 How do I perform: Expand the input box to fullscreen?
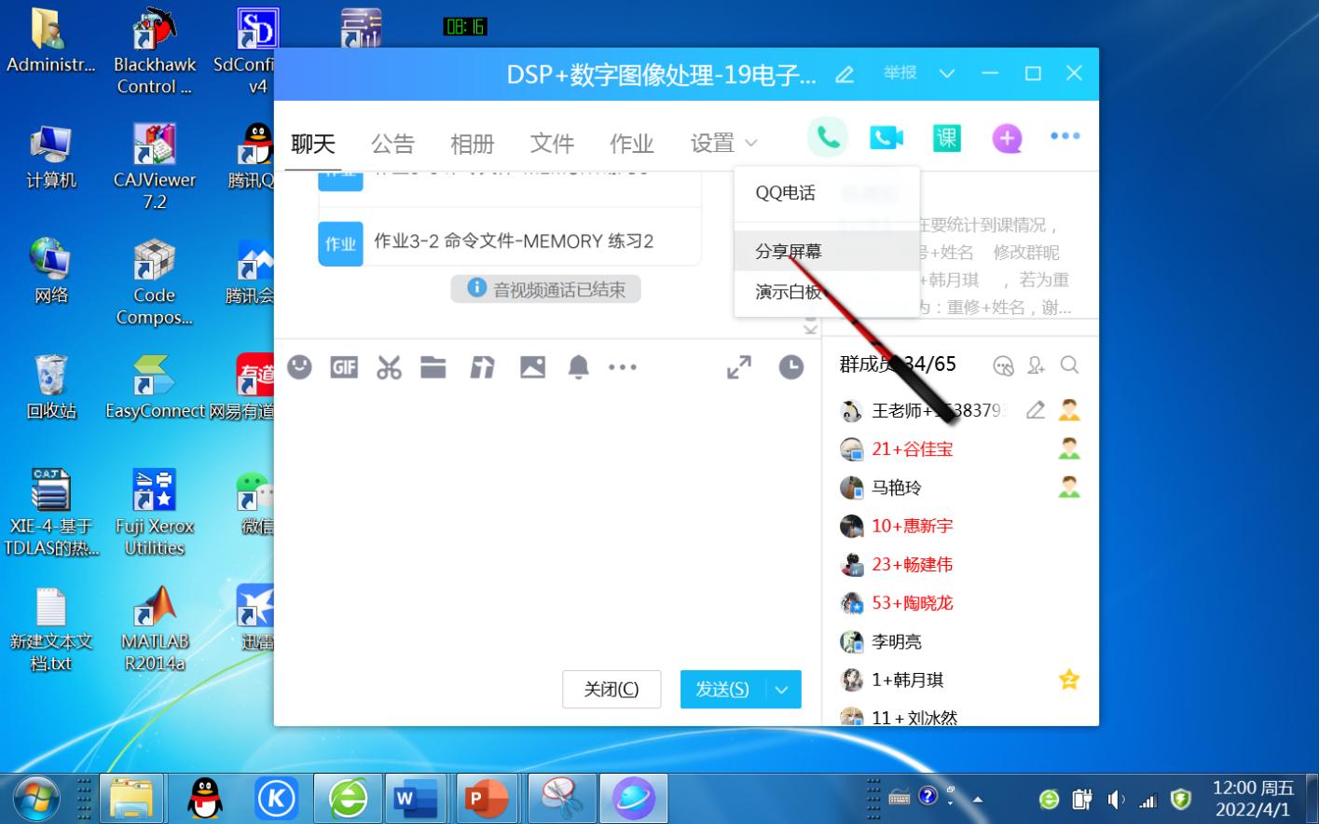tap(738, 367)
